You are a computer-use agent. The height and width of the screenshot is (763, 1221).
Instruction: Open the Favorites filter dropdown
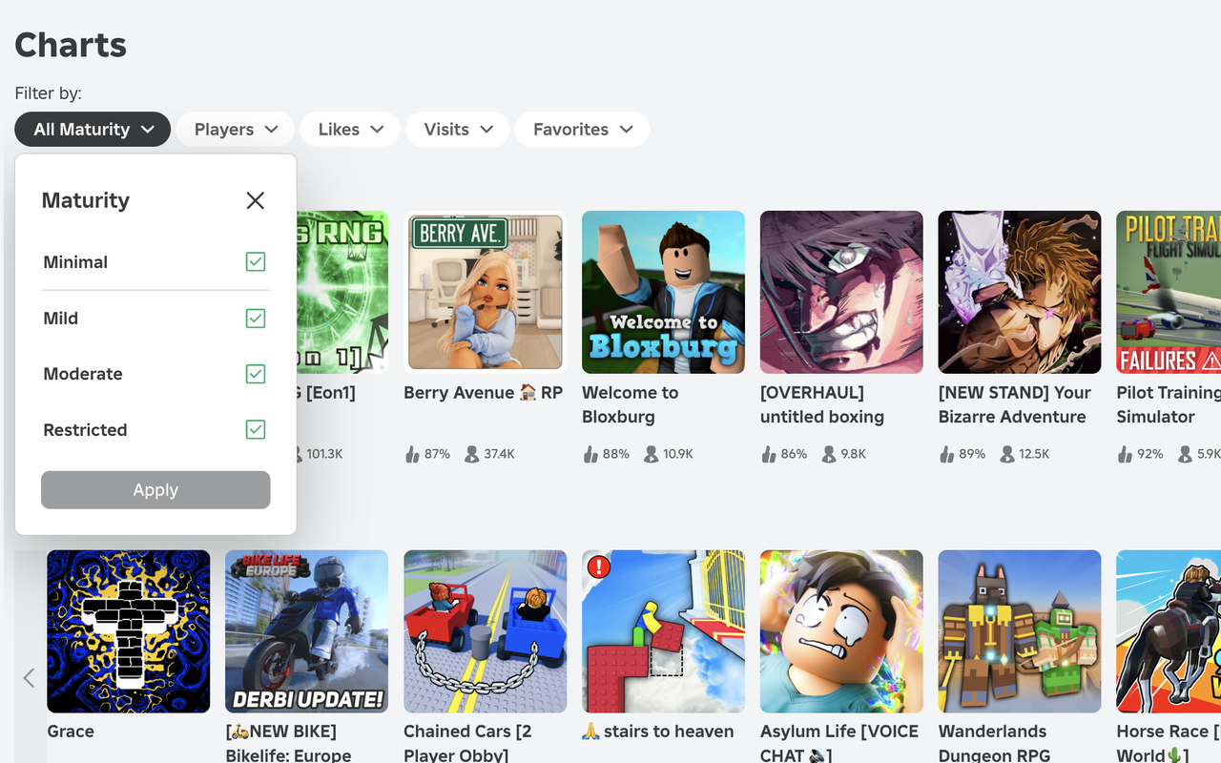click(x=582, y=130)
